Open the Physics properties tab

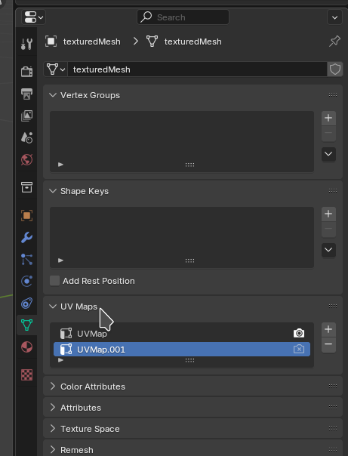pos(26,281)
